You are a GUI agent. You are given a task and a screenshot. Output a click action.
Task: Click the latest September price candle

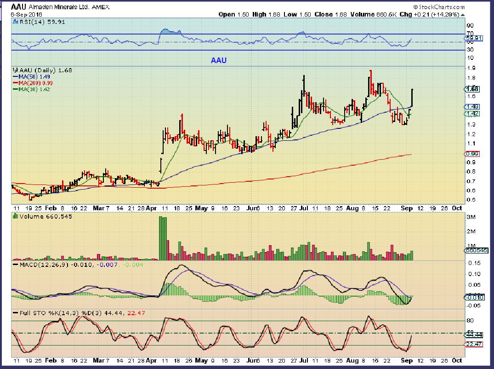(412, 98)
